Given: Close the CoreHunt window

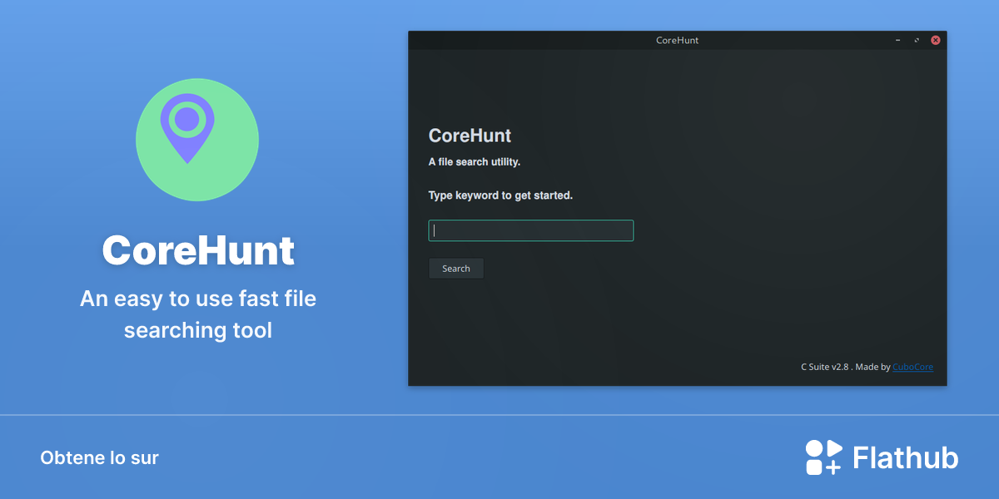Looking at the screenshot, I should pyautogui.click(x=936, y=40).
